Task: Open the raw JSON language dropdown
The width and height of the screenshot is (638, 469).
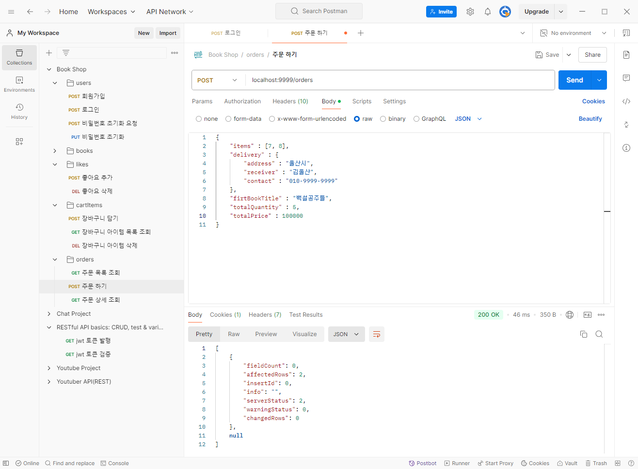Action: (468, 119)
